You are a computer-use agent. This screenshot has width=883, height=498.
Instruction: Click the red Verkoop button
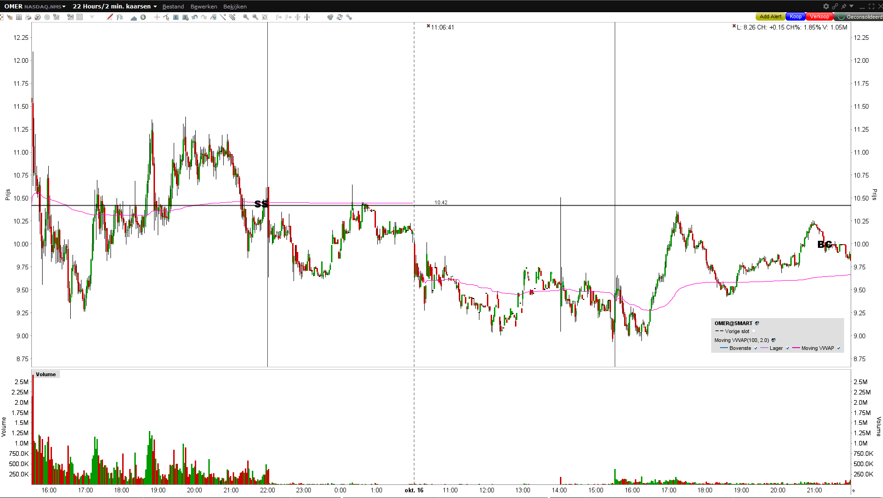(x=819, y=16)
